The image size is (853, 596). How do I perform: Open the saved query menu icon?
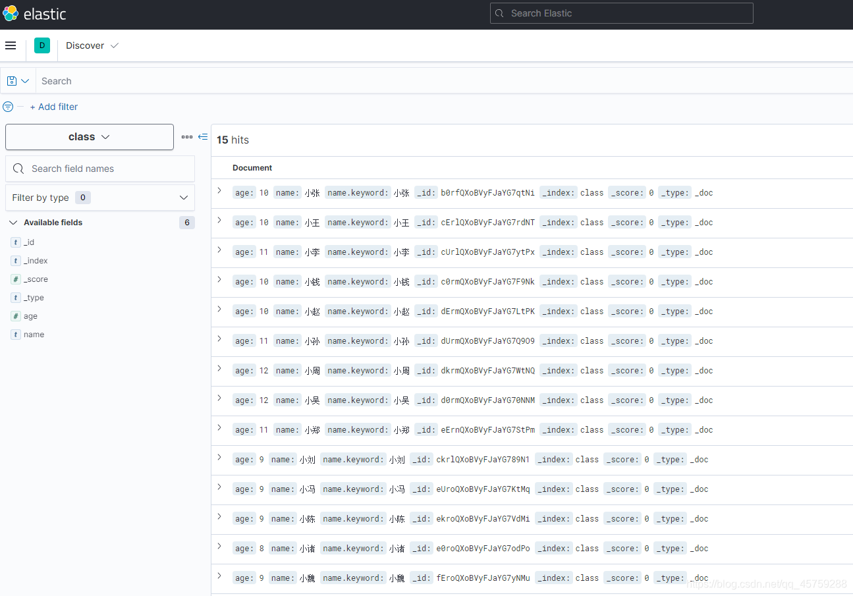pyautogui.click(x=18, y=81)
